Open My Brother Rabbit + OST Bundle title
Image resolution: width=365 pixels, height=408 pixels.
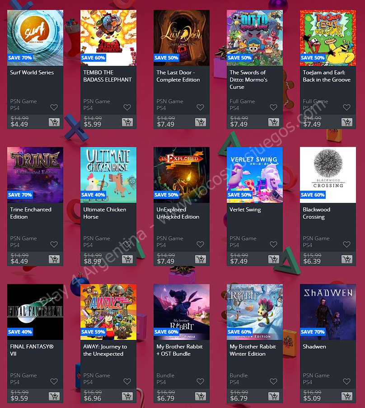click(x=180, y=350)
